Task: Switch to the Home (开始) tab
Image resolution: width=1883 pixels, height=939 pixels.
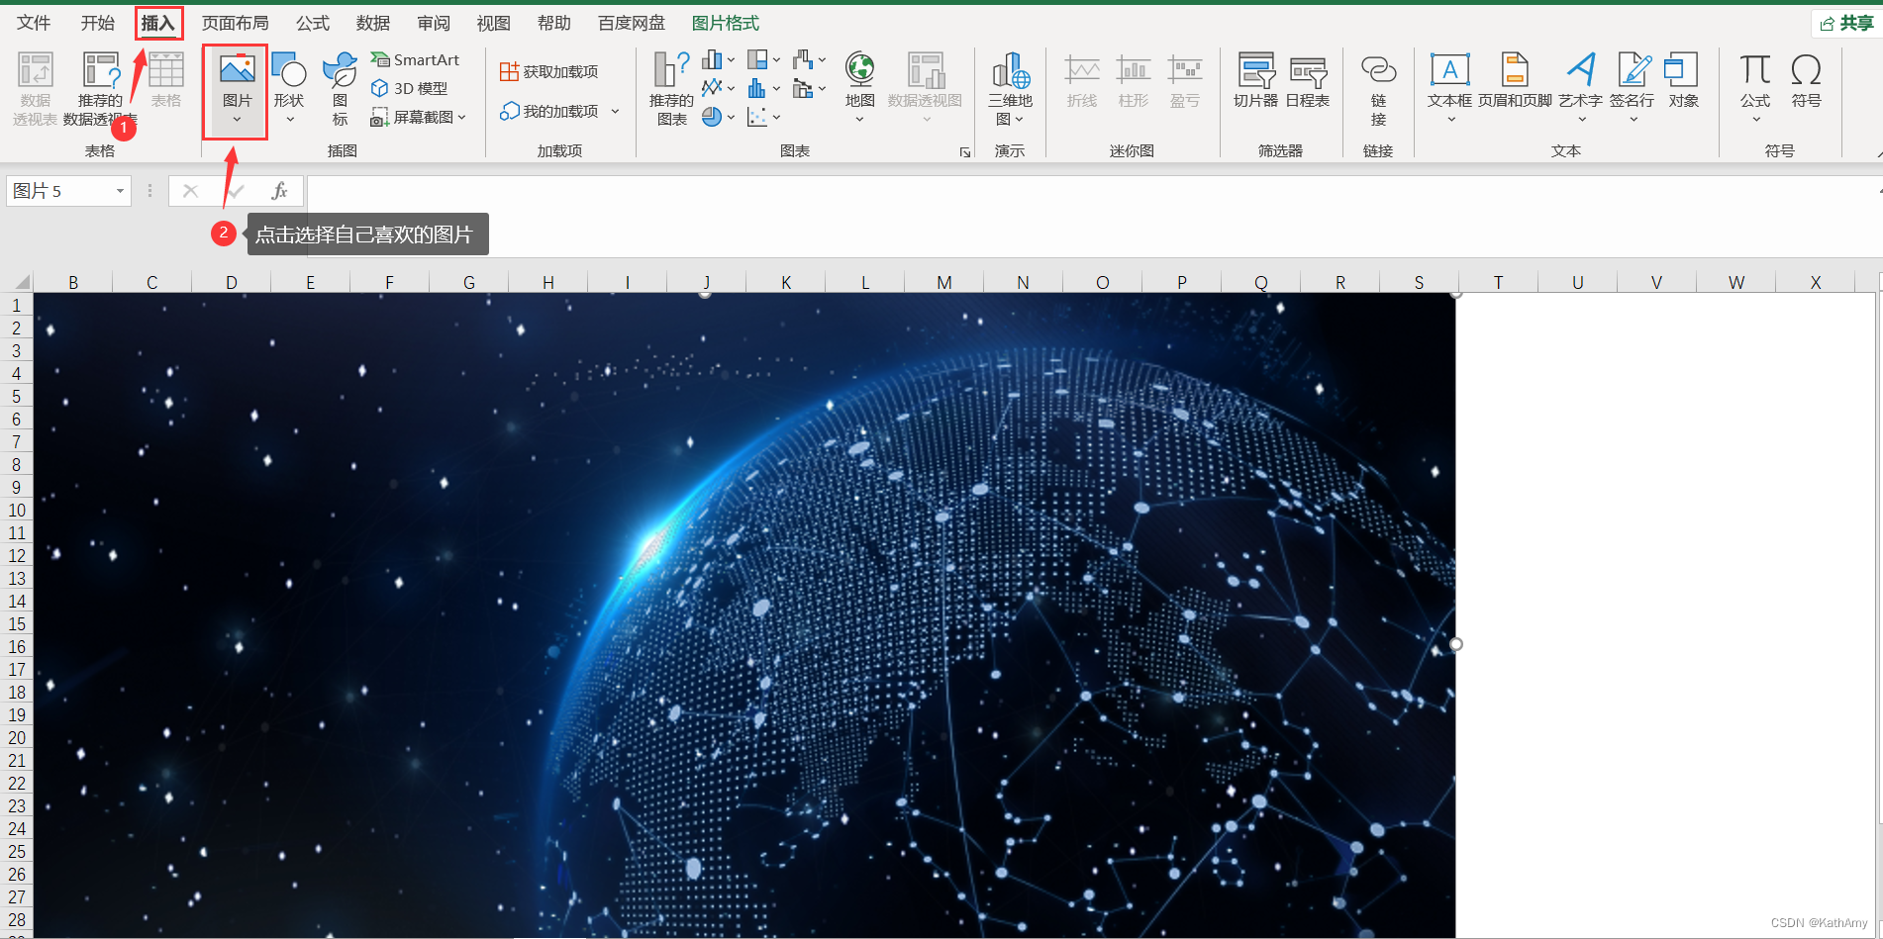Action: pos(98,23)
